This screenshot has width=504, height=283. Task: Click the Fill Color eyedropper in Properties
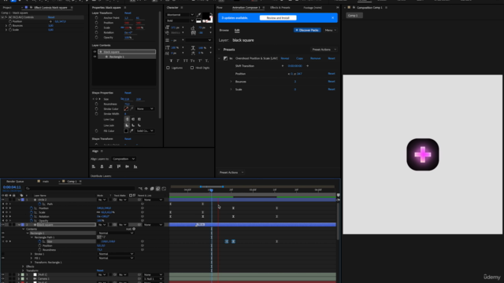(x=132, y=131)
